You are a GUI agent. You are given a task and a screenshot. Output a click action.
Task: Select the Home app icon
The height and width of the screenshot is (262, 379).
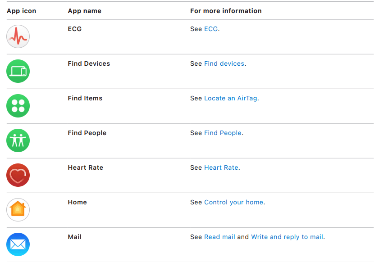click(18, 210)
